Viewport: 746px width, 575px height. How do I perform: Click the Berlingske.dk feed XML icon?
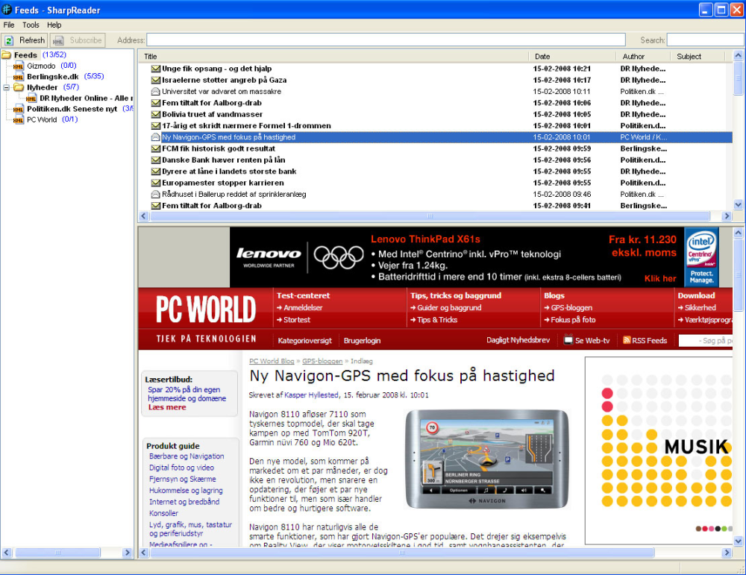(x=19, y=77)
